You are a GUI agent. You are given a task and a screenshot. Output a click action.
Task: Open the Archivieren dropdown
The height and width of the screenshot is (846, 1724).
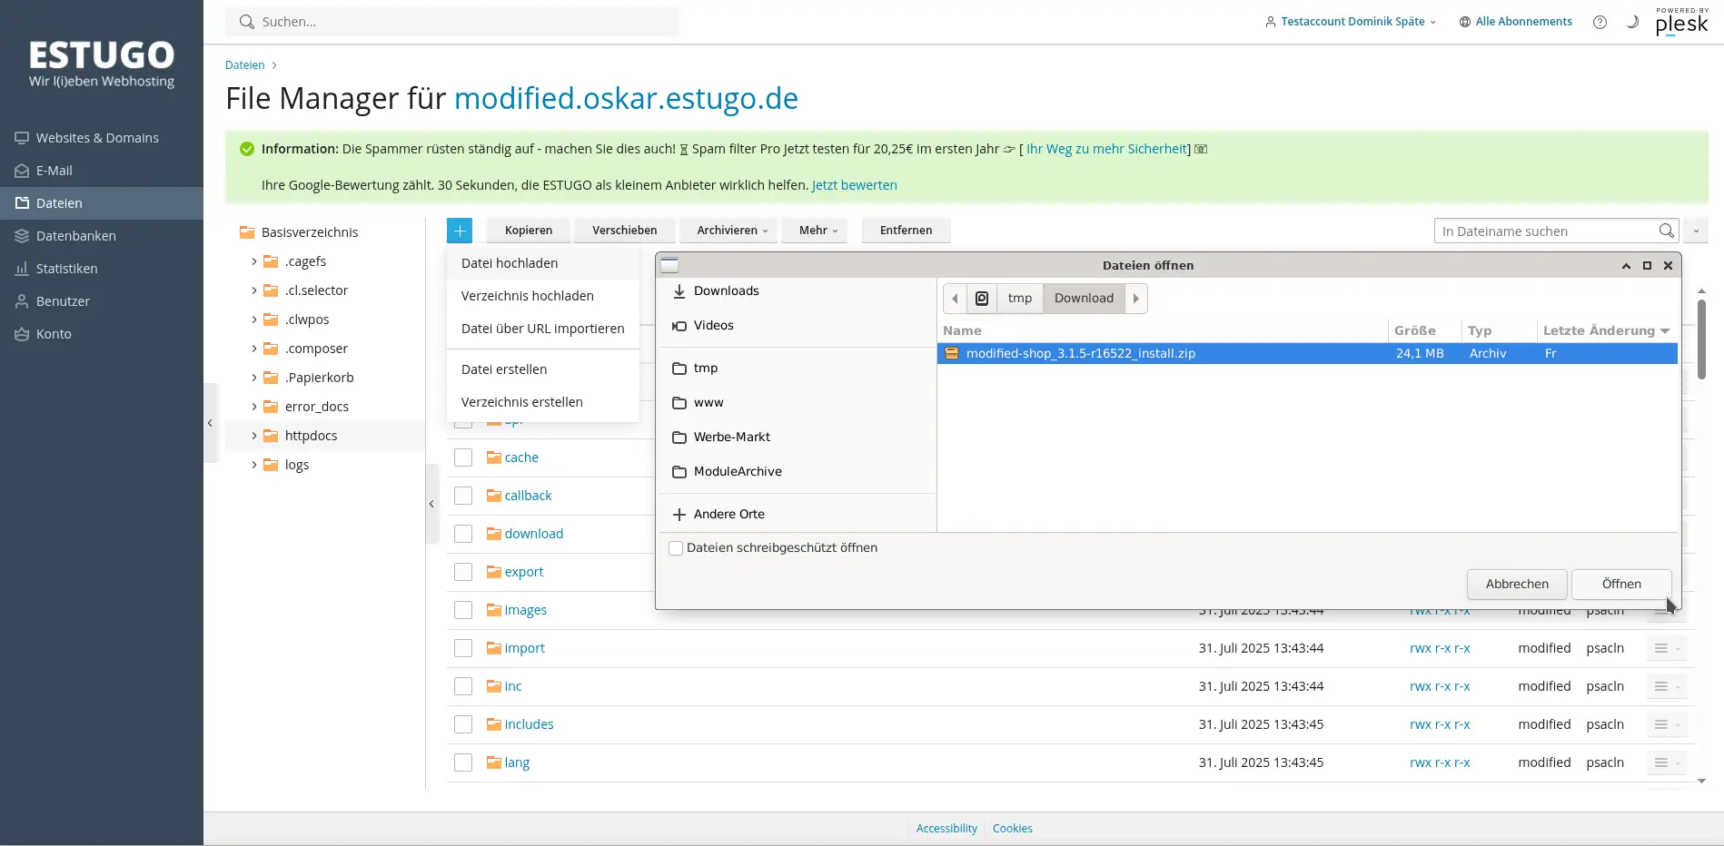[x=732, y=231]
